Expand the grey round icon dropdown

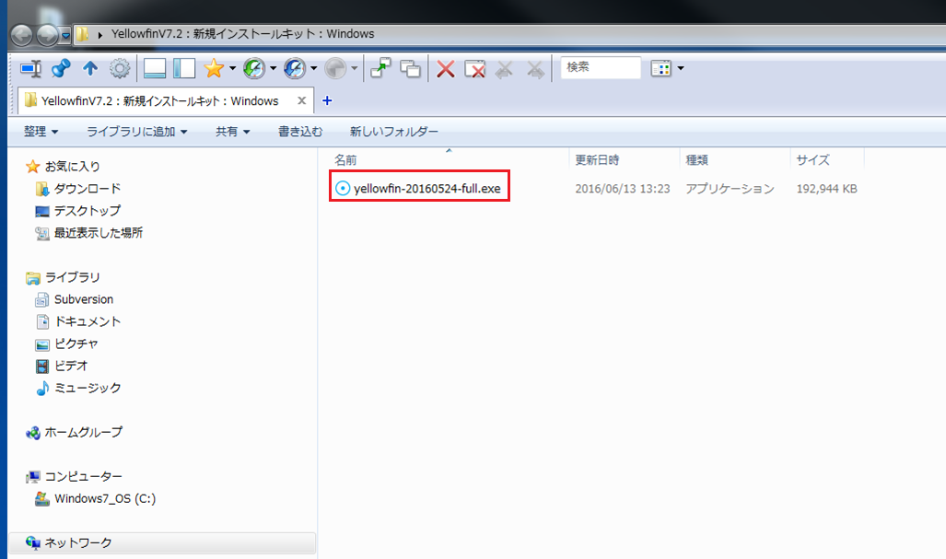click(354, 69)
